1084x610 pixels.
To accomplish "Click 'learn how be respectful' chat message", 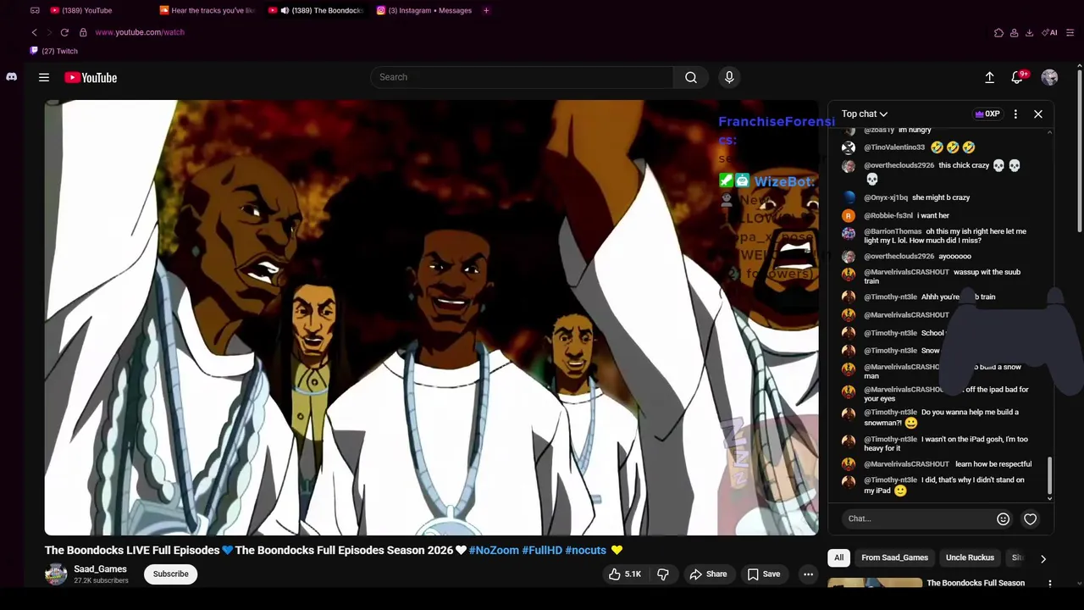I will click(993, 464).
